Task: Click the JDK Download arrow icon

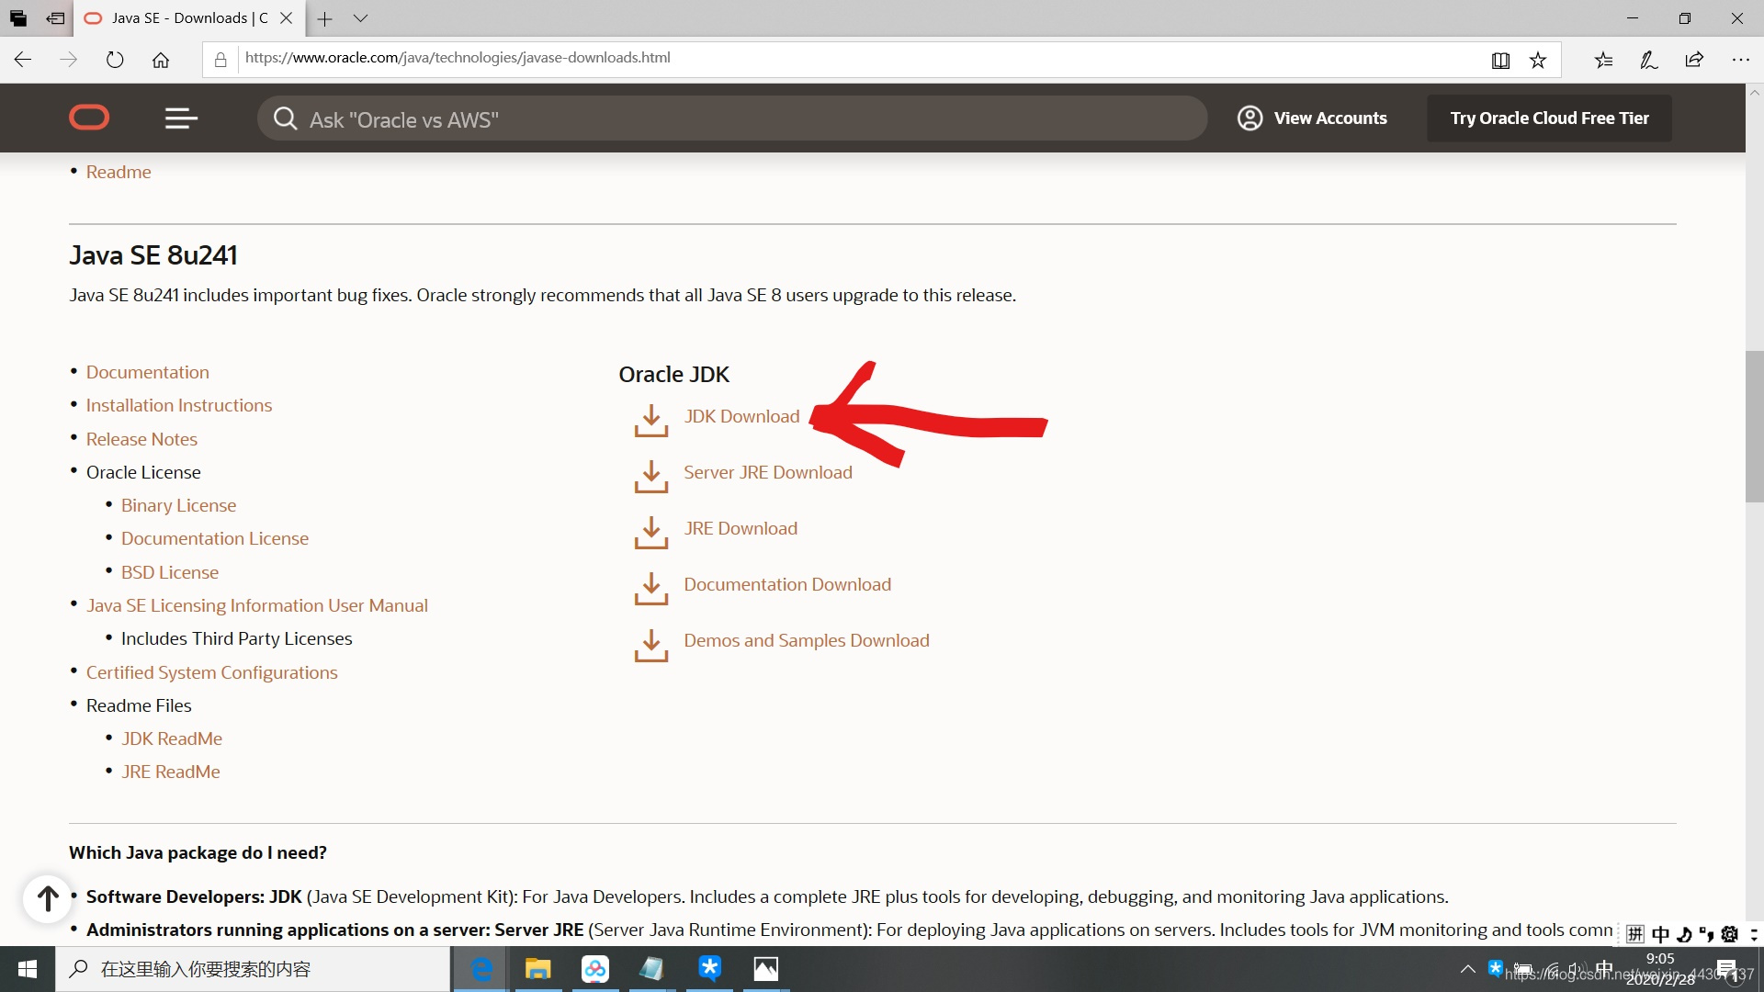Action: pyautogui.click(x=651, y=420)
